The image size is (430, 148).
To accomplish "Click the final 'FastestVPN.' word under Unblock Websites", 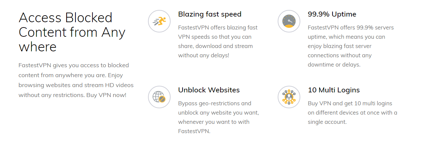I will 194,131.
